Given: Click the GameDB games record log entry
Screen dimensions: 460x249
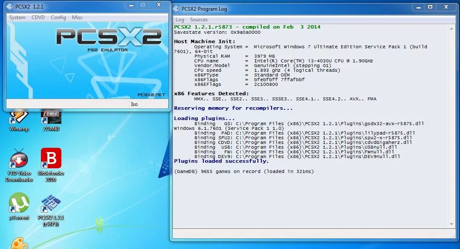Looking at the screenshot, I should click(x=243, y=171).
